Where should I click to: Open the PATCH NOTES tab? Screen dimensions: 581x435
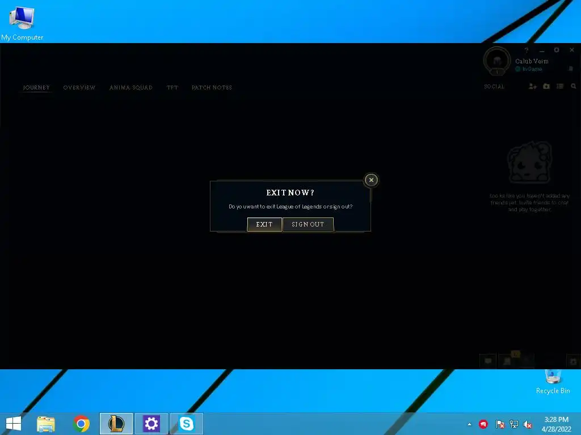[x=212, y=87]
